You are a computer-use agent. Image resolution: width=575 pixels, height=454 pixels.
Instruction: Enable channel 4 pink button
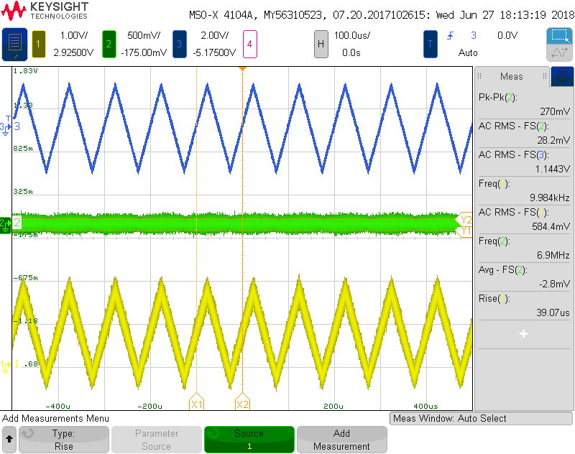pos(249,44)
